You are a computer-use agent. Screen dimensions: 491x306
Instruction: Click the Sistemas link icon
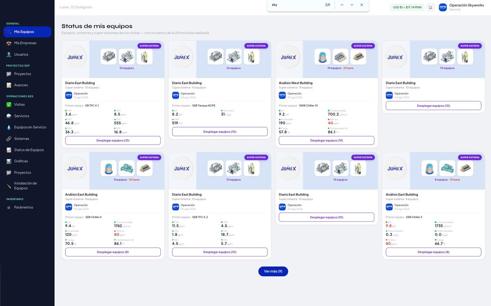(9, 139)
